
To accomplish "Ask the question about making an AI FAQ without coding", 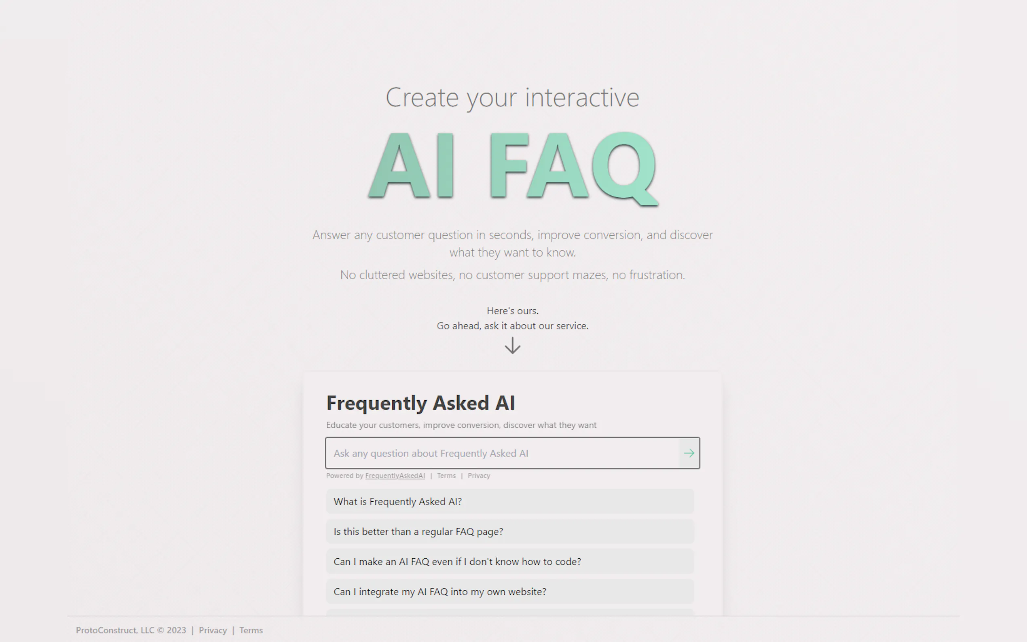I will pyautogui.click(x=509, y=561).
